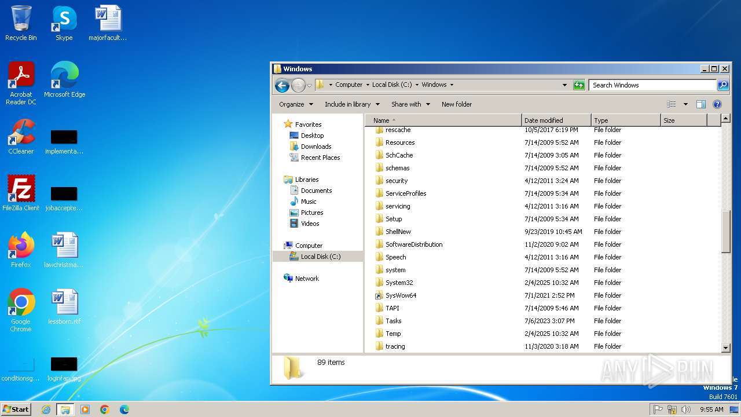Click the search magnifier icon

[723, 85]
